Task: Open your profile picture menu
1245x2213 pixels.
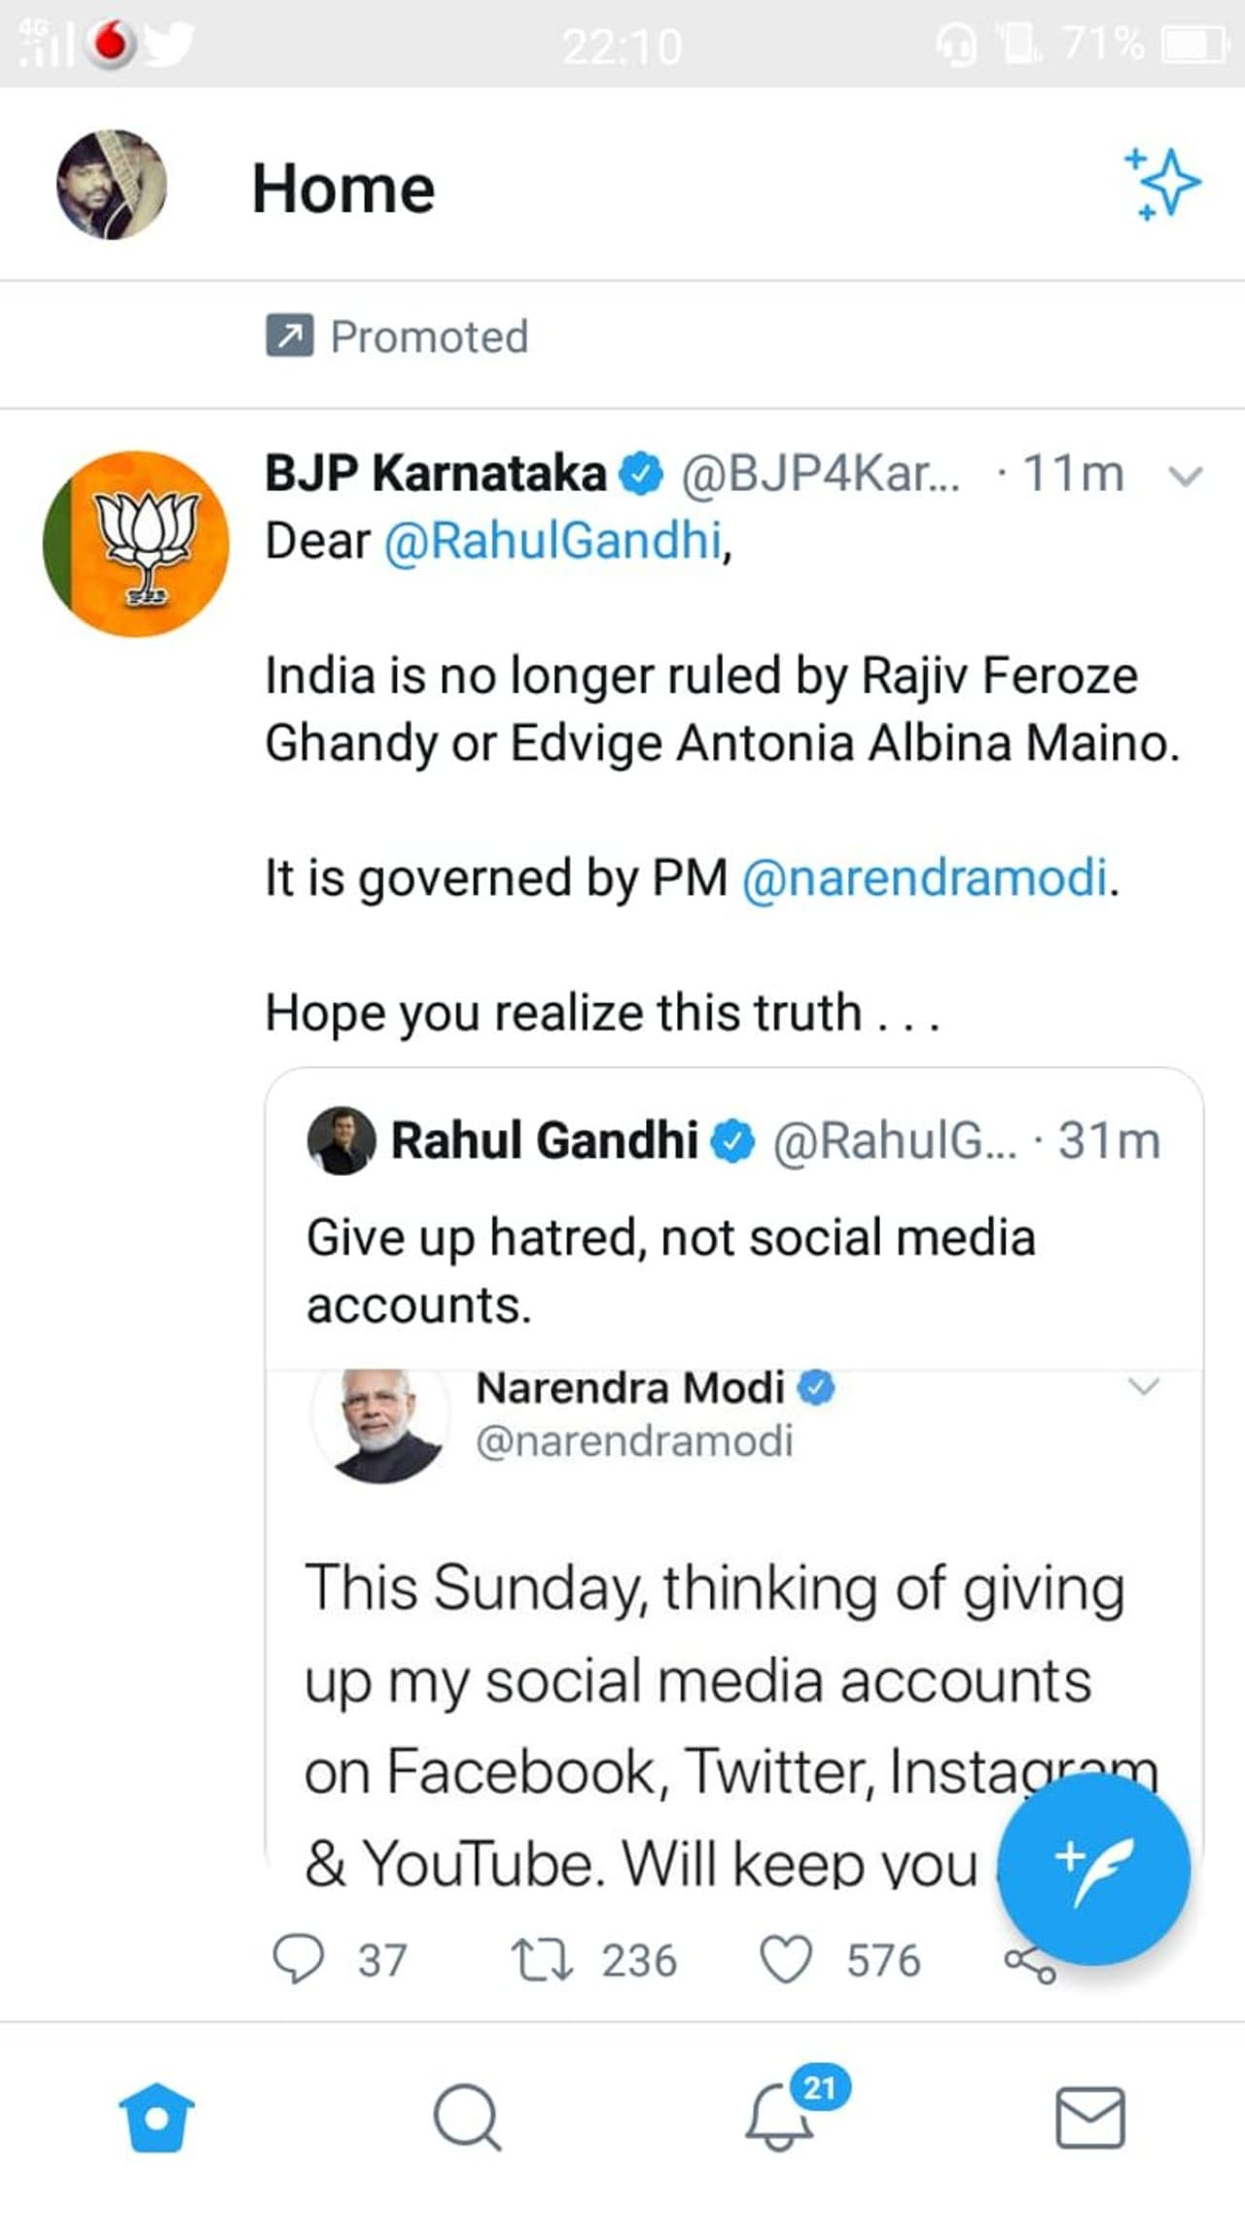Action: click(x=111, y=185)
